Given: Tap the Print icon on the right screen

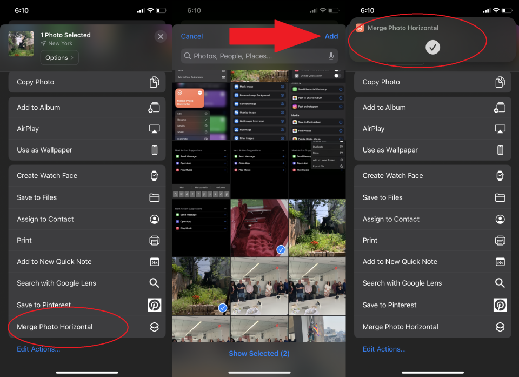Looking at the screenshot, I should point(500,241).
